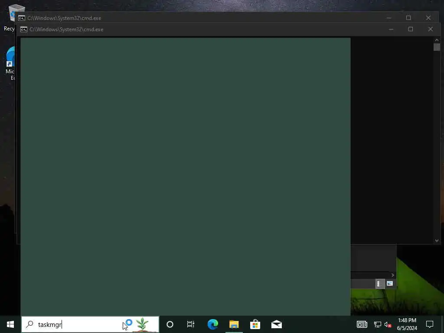Open the clock showing 1:48 PM

tap(407, 324)
